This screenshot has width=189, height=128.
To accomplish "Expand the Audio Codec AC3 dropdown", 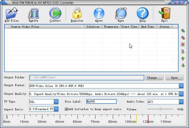I will (181, 102).
